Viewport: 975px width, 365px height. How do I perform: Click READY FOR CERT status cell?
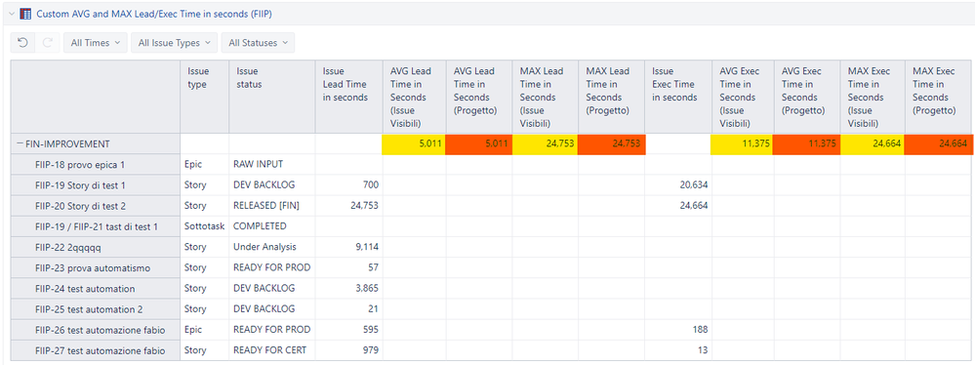click(271, 350)
